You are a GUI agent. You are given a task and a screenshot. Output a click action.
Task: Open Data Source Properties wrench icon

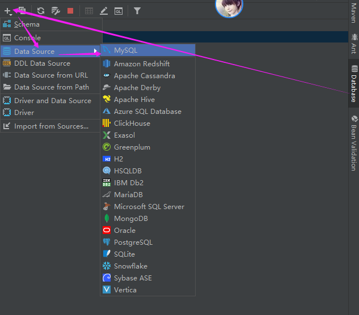tap(56, 11)
